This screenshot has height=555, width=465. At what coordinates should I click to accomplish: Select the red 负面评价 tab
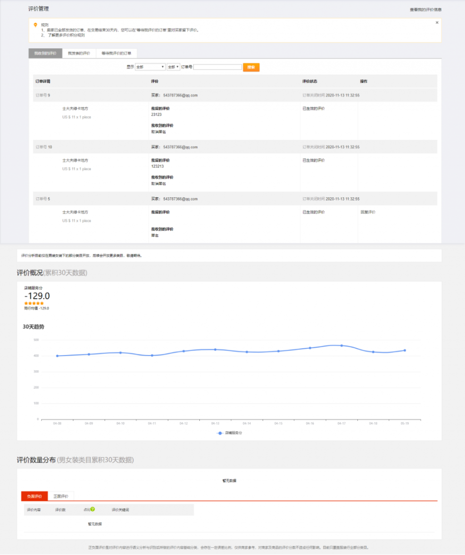[x=35, y=496]
